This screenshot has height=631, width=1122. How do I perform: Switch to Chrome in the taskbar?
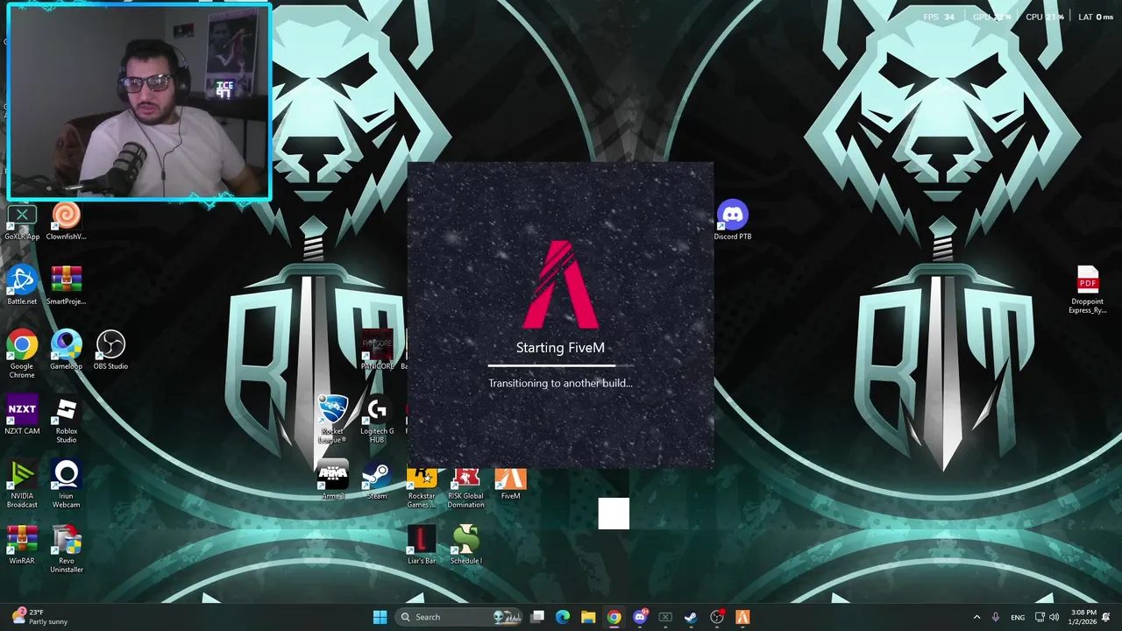point(614,617)
